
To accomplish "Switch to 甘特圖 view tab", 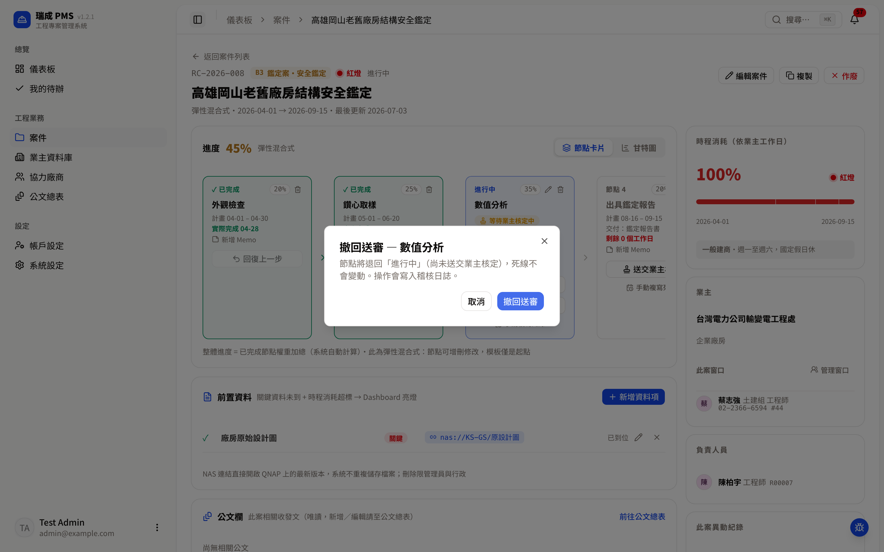I will 639,148.
